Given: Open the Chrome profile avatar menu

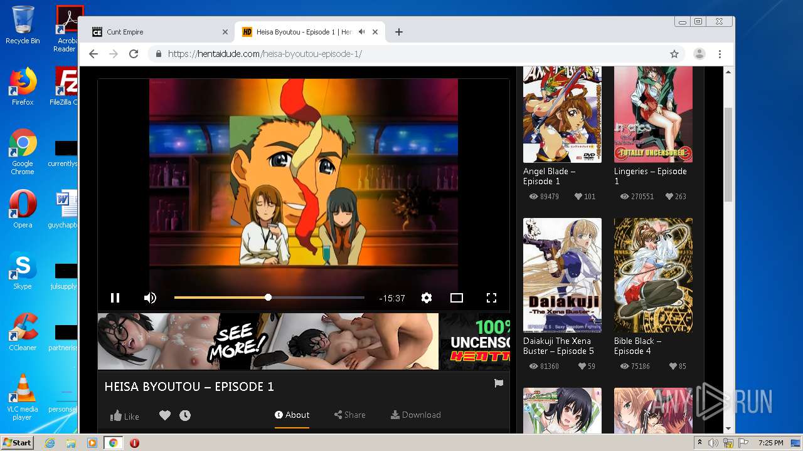Looking at the screenshot, I should (x=699, y=54).
